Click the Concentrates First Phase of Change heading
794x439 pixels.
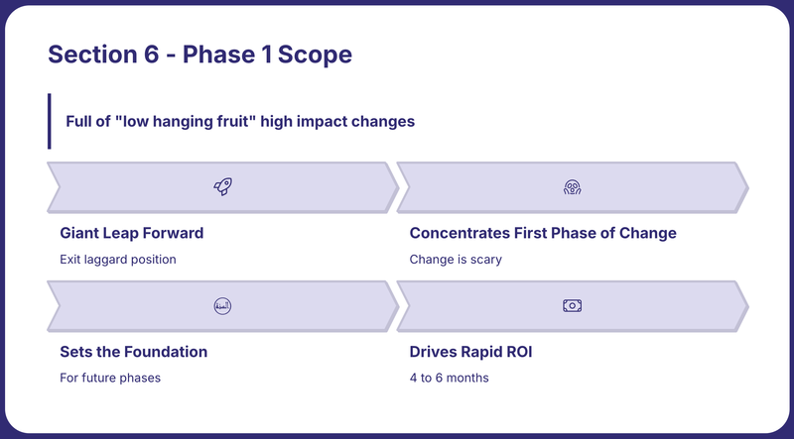coord(543,233)
